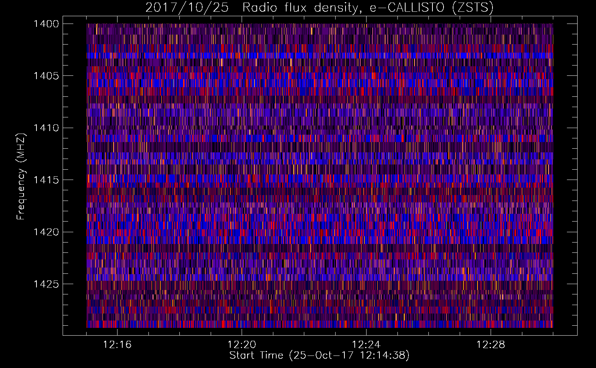The width and height of the screenshot is (596, 368).
Task: Click the 1420 frequency tick label
Action: 46,232
